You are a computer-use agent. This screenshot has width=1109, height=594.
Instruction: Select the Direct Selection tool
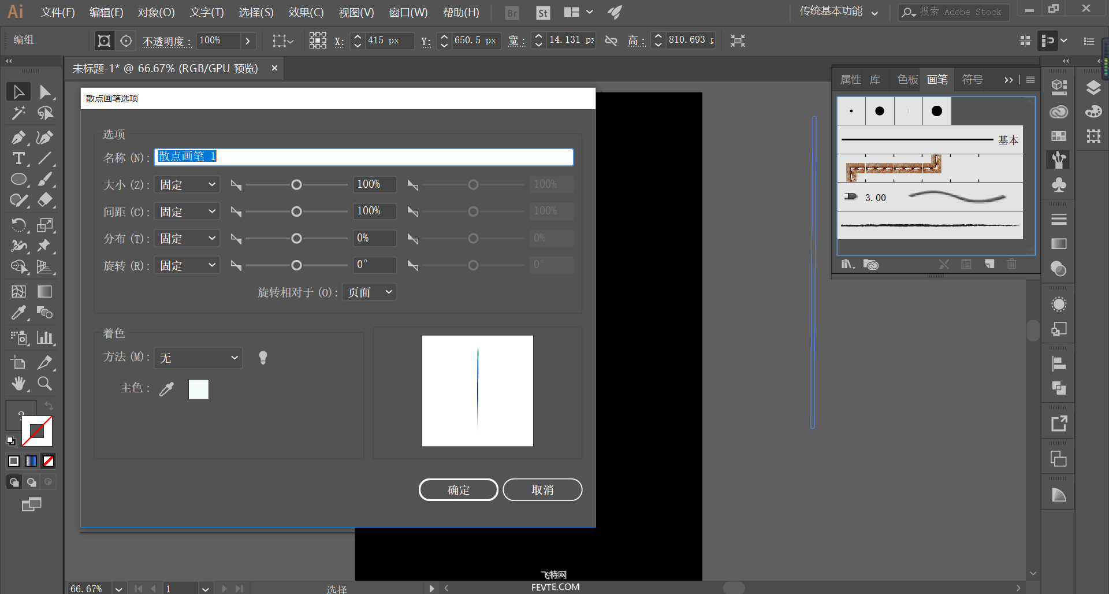pyautogui.click(x=45, y=92)
